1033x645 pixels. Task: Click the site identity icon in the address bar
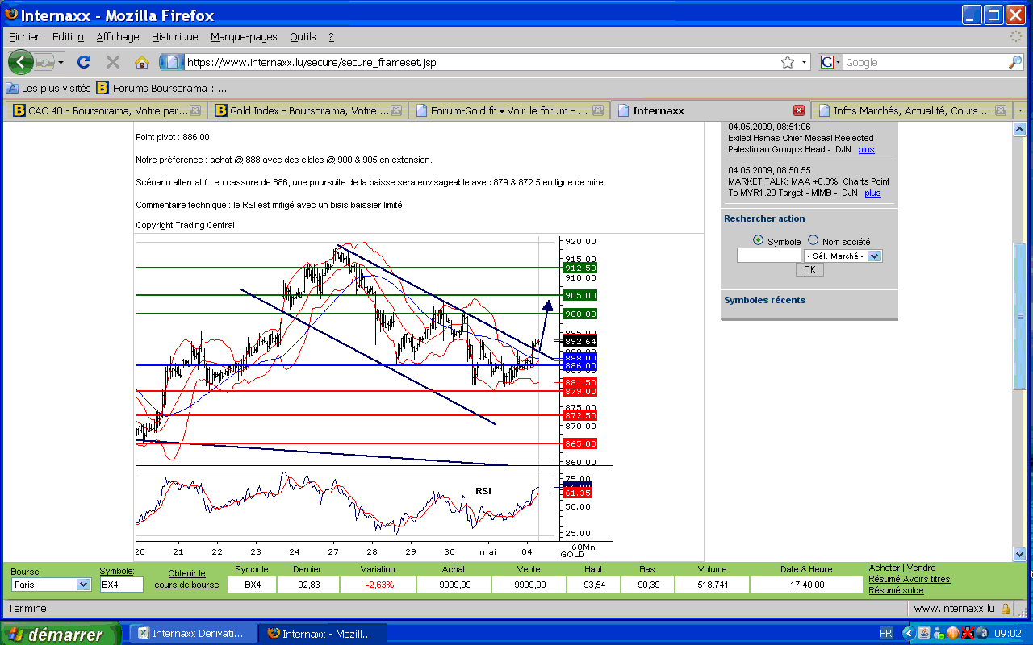click(172, 62)
